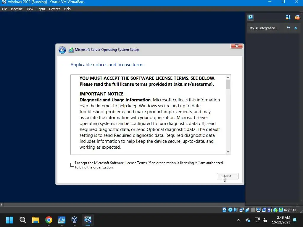303x227 pixels.
Task: Dismiss the Mouse integration notification
Action: pyautogui.click(x=296, y=28)
